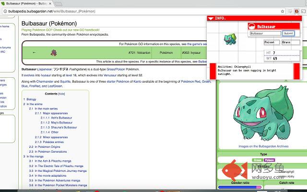Click the gender ratio bar
The height and width of the screenshot is (192, 307).
point(240,187)
